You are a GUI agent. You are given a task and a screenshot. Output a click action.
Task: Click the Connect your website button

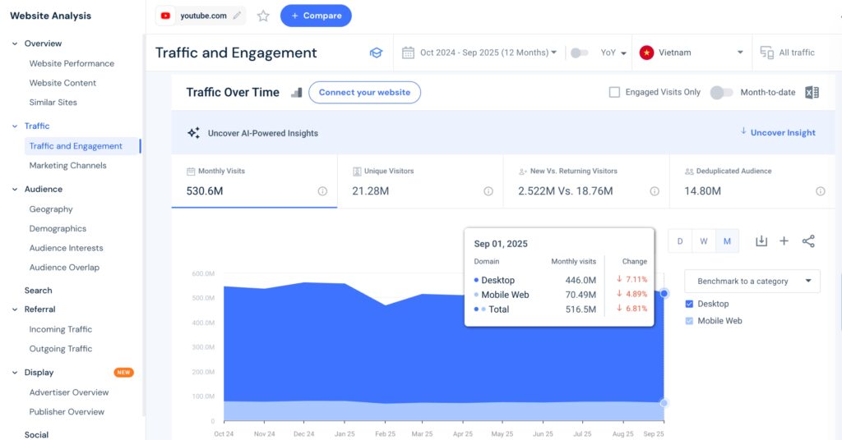point(364,93)
